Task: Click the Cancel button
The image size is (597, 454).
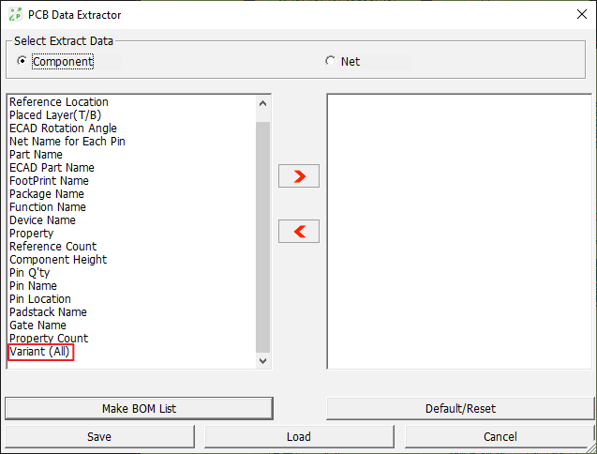Action: point(500,436)
